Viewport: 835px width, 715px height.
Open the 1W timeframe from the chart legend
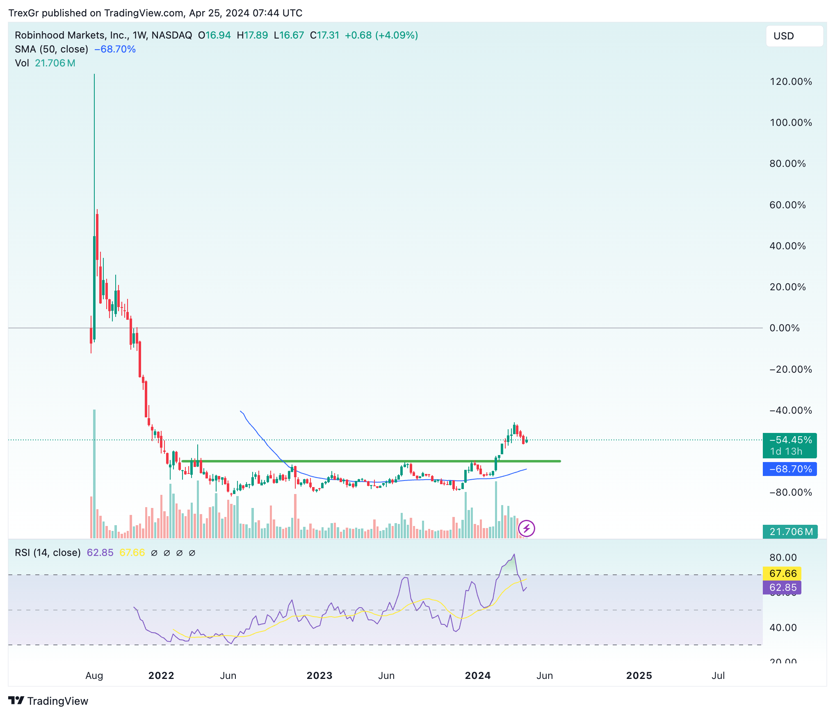(140, 35)
